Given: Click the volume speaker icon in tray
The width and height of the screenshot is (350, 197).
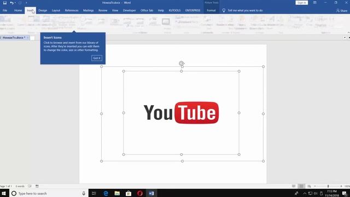Looking at the screenshot, I should (x=316, y=193).
